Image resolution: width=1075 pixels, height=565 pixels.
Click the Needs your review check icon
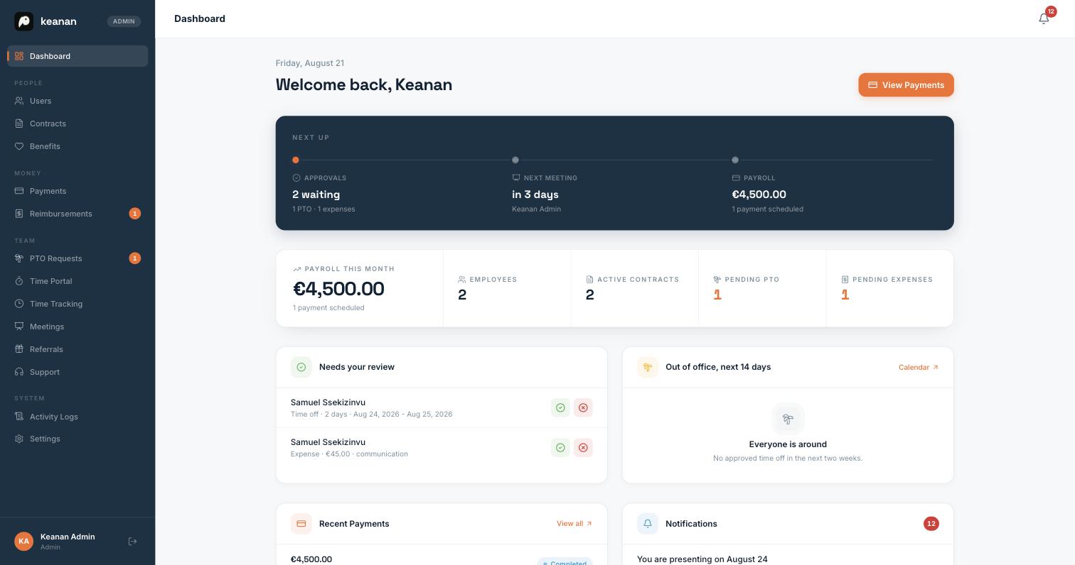pos(301,367)
